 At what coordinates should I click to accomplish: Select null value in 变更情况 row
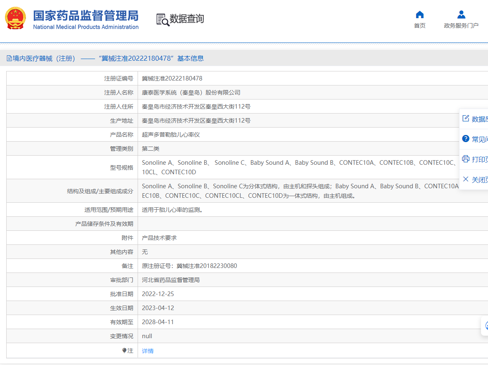click(147, 336)
